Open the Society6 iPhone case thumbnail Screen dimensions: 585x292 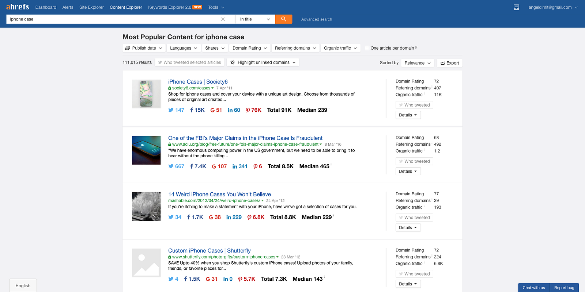pyautogui.click(x=146, y=94)
